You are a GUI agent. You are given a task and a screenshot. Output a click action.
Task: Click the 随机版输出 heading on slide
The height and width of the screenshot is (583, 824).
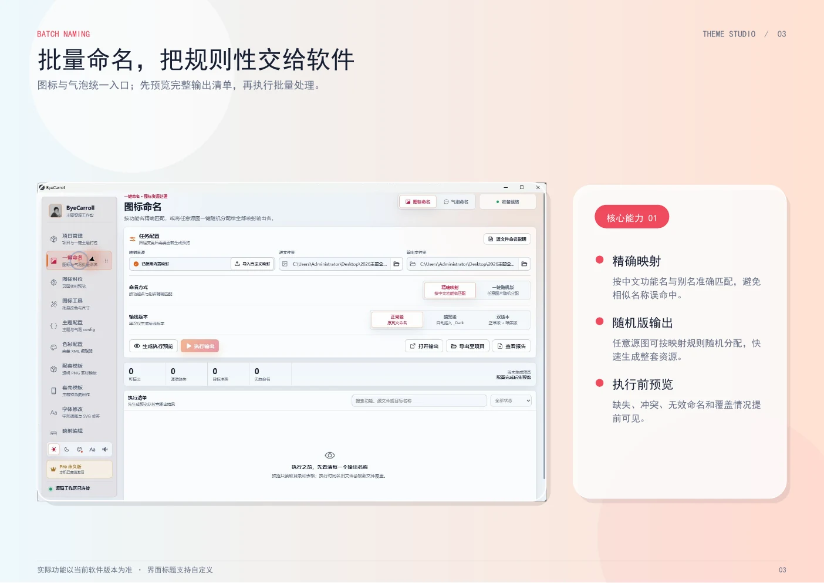(x=643, y=323)
